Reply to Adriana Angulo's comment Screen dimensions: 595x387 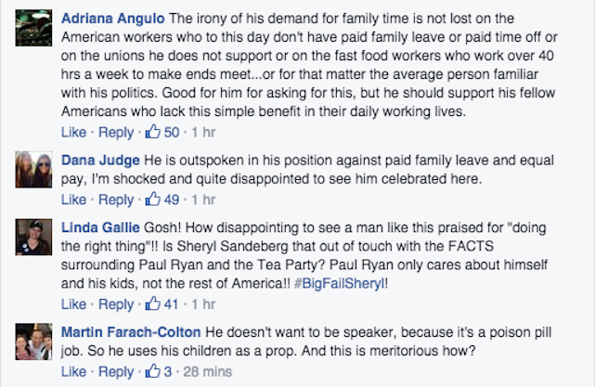[116, 133]
